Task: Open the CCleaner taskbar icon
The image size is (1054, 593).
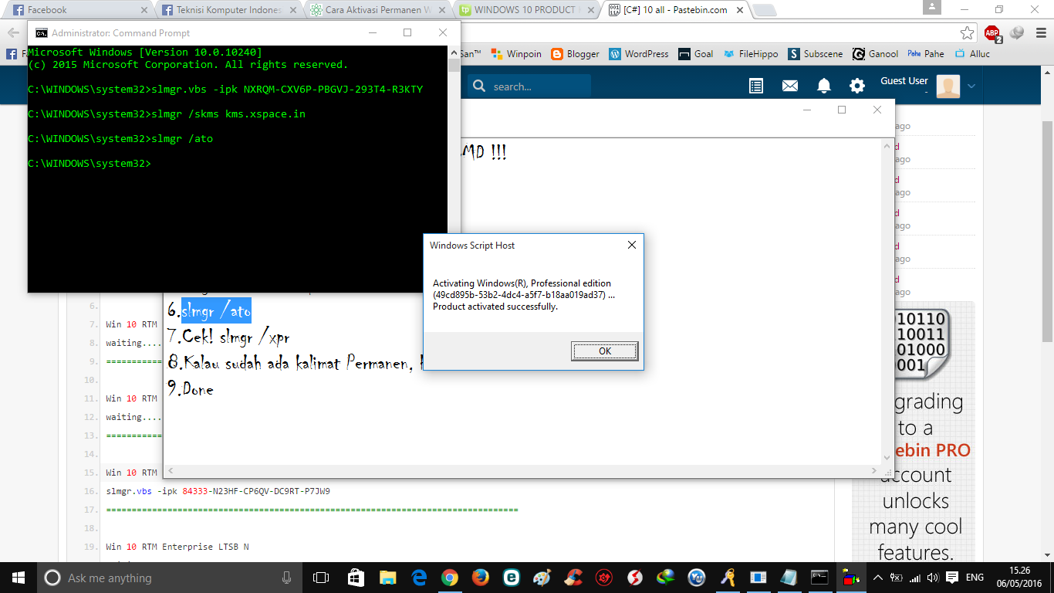Action: click(573, 578)
